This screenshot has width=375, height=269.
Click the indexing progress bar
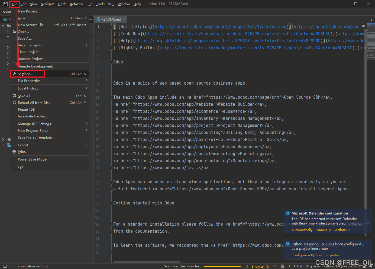pyautogui.click(x=222, y=266)
